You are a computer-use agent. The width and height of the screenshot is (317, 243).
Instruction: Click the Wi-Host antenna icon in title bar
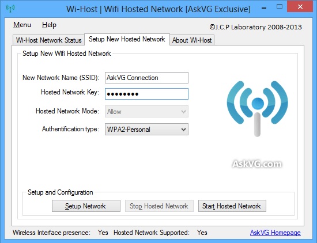[x=10, y=9]
